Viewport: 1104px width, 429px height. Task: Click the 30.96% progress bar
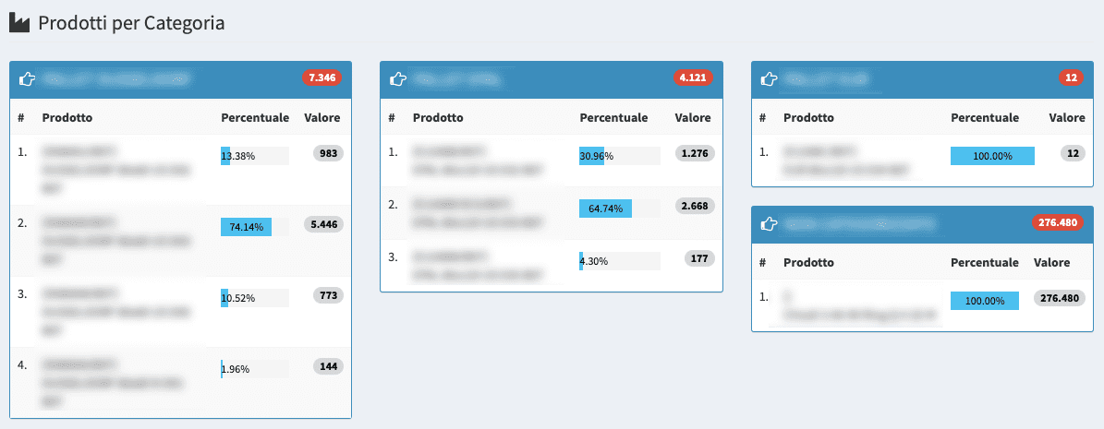(619, 156)
